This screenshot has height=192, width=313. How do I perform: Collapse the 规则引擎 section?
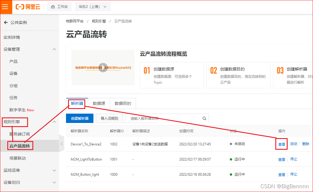click(x=54, y=122)
